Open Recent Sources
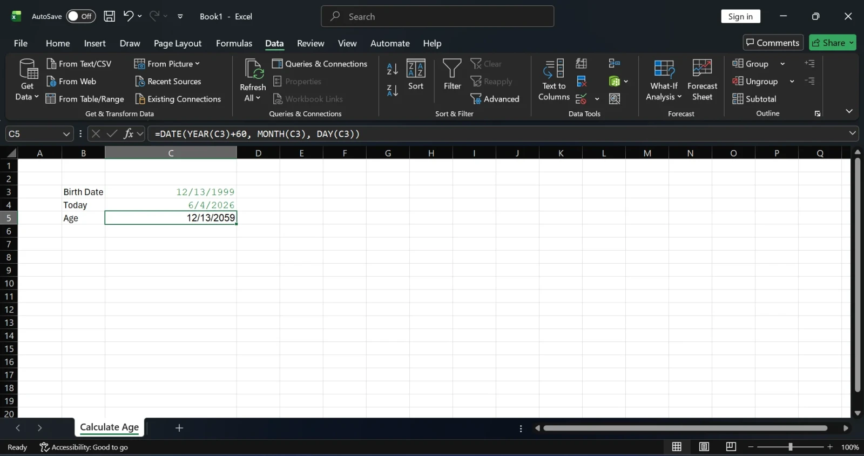 (x=168, y=82)
